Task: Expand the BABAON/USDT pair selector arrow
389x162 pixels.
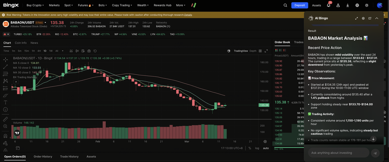Action: pyautogui.click(x=46, y=22)
